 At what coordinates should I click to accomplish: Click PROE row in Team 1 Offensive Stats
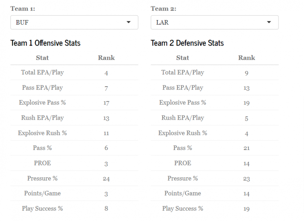click(42, 163)
